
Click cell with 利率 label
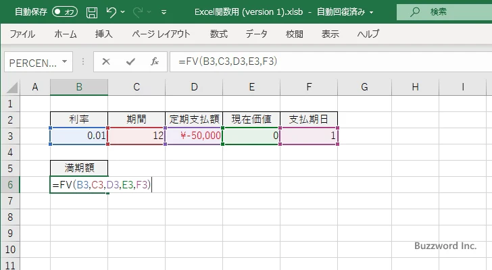click(79, 119)
